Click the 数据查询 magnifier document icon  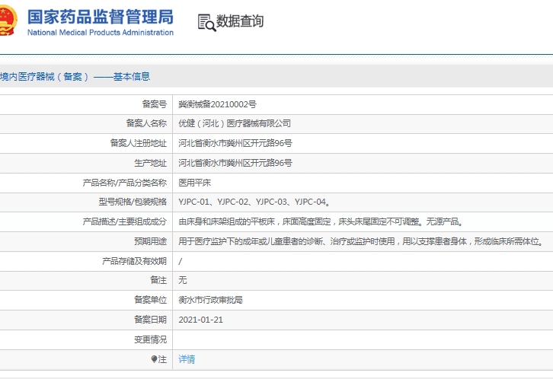pos(206,23)
